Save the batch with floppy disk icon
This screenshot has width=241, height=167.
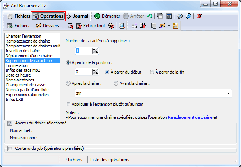click(x=175, y=26)
